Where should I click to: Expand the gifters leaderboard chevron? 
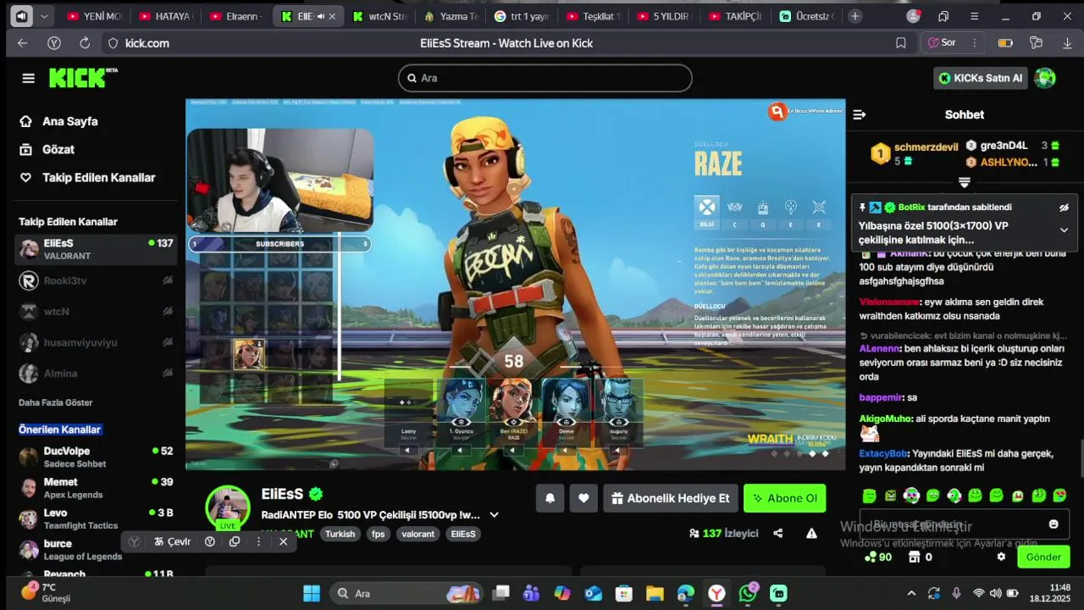click(x=964, y=182)
